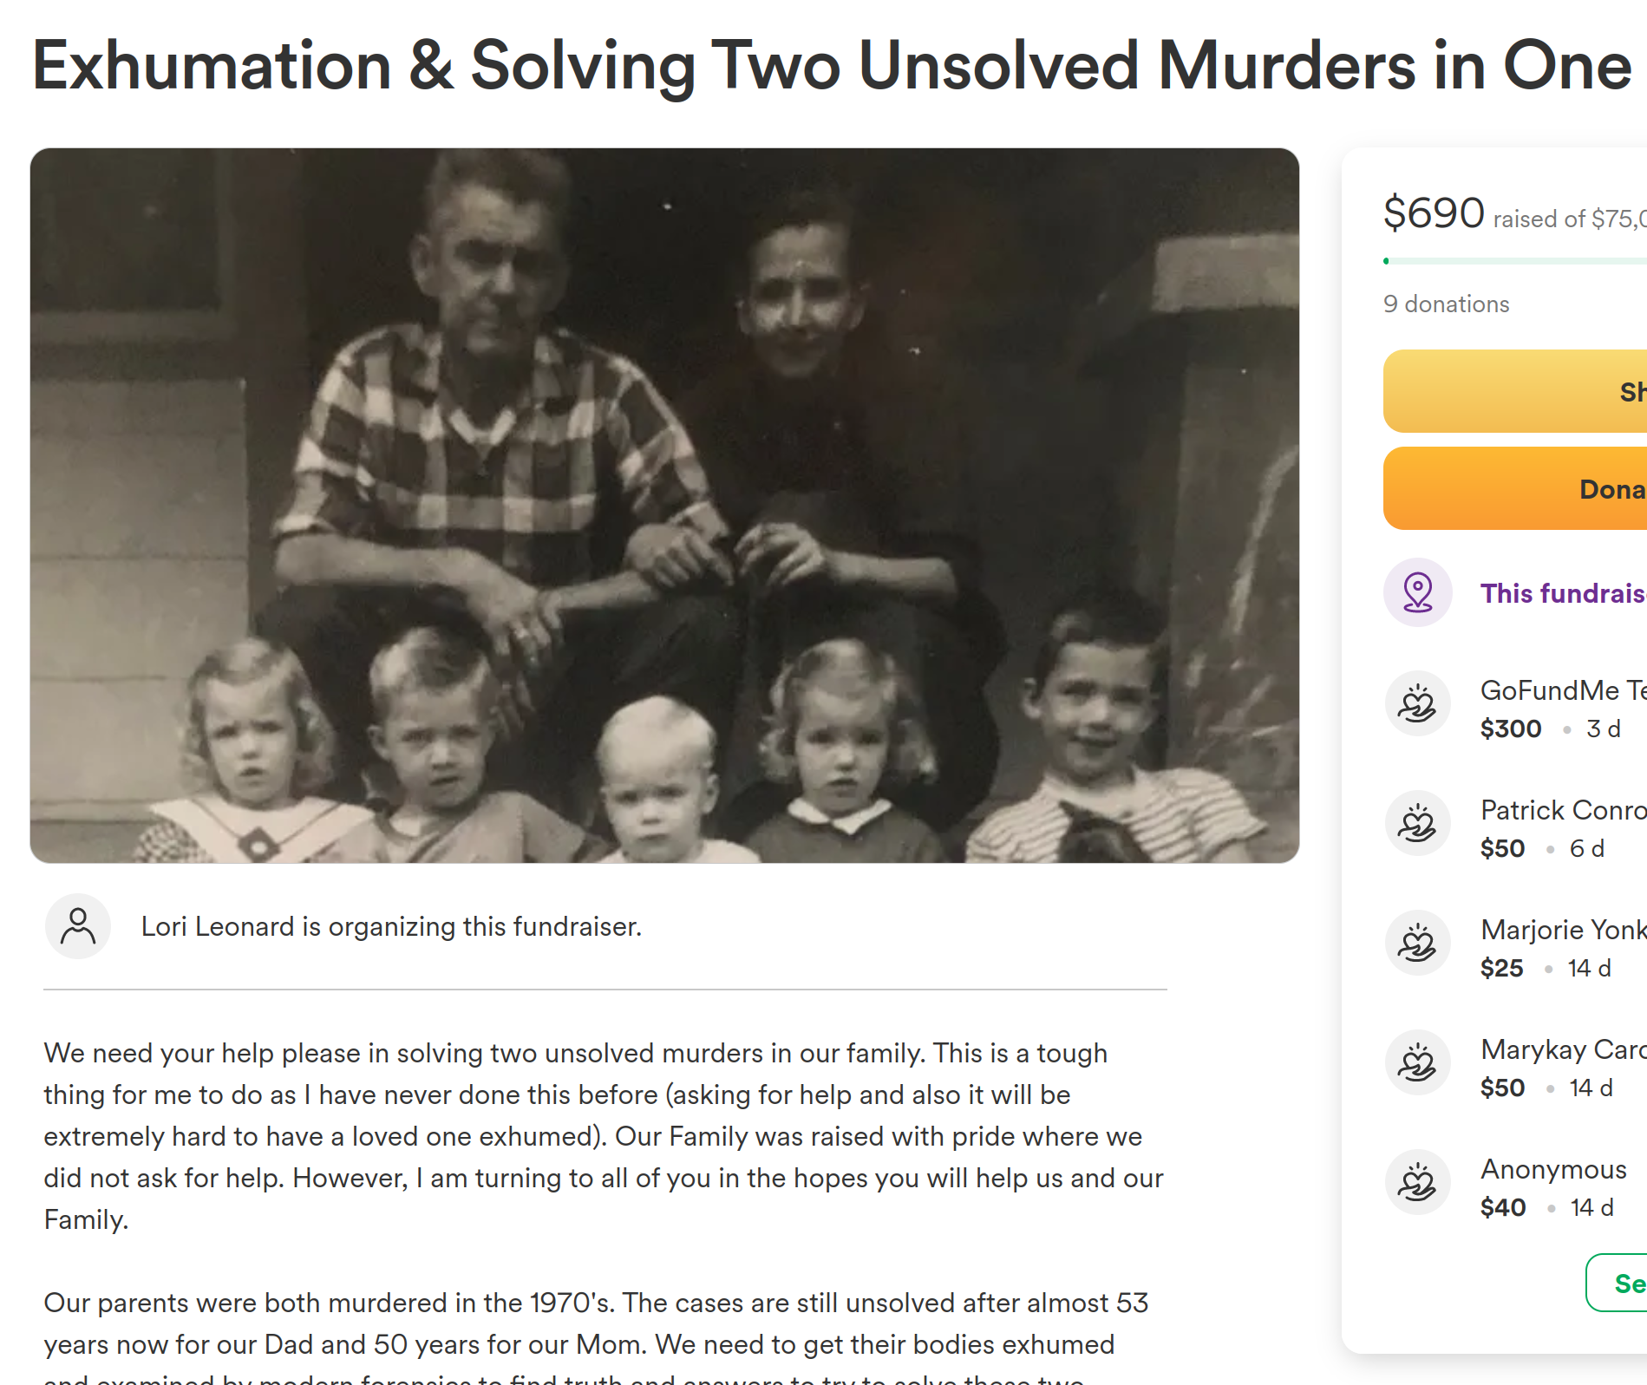
Task: Click the donation icon beside Marykay's $50 donation
Action: (1417, 1062)
